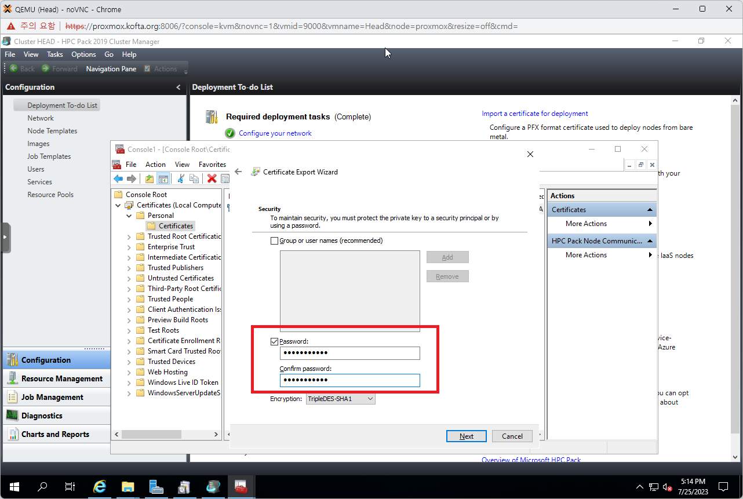Click the MMC toolbar back arrow
The height and width of the screenshot is (499, 743).
pyautogui.click(x=118, y=179)
